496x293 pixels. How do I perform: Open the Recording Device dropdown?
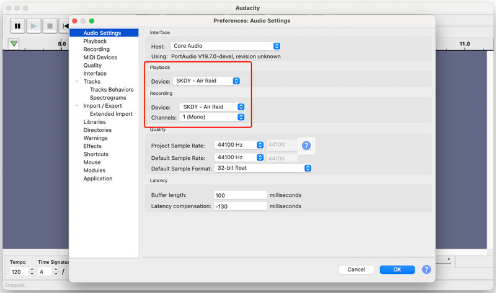click(x=212, y=107)
